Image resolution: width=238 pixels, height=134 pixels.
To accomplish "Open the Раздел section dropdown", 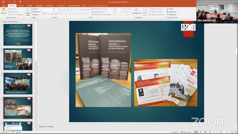I will click(x=36, y=15).
